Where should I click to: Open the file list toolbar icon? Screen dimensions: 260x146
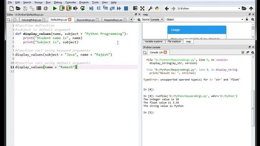point(39,9)
